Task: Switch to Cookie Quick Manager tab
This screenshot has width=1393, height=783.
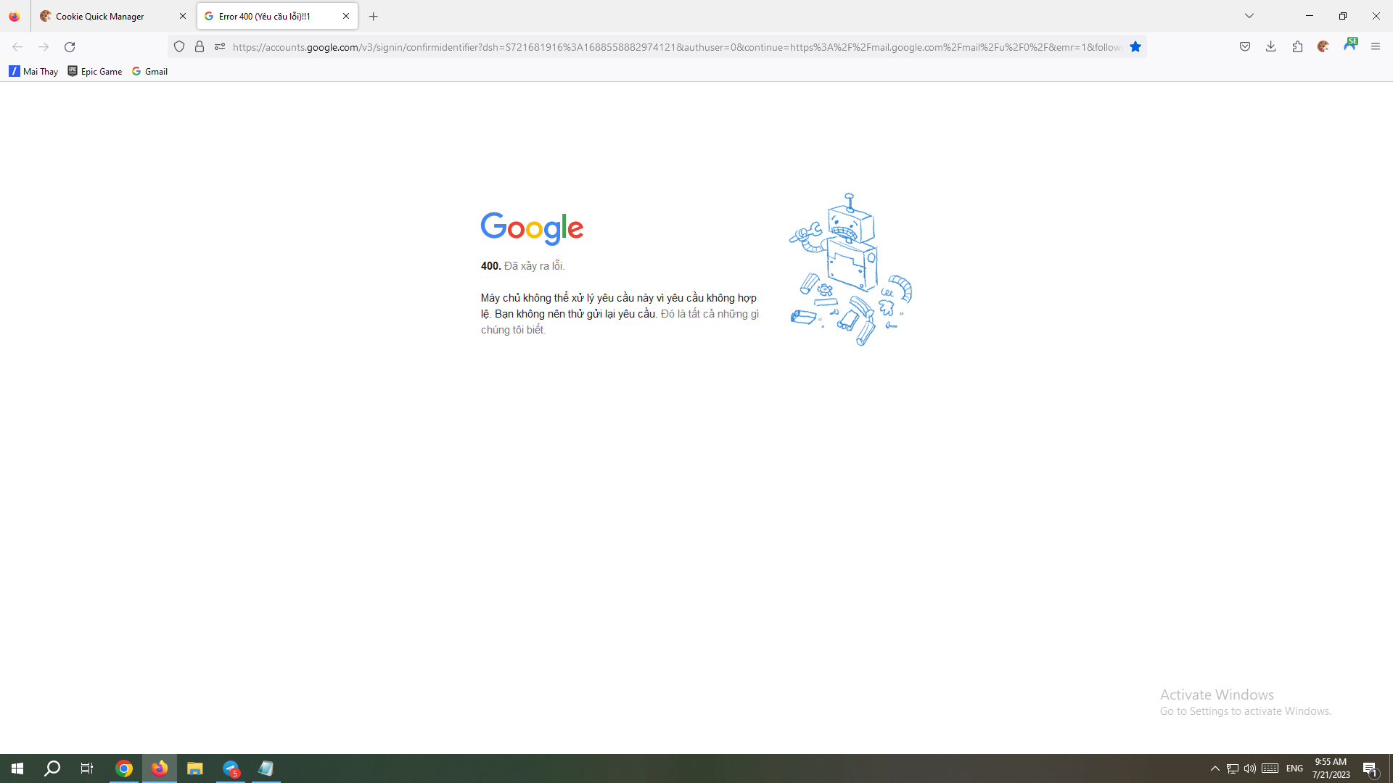Action: [x=112, y=16]
